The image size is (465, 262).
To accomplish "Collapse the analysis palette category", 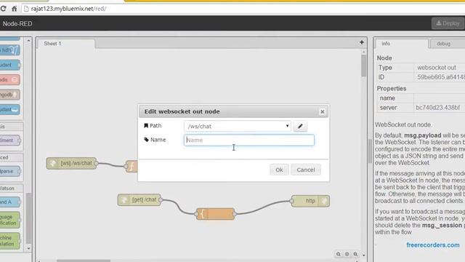I will [12, 127].
